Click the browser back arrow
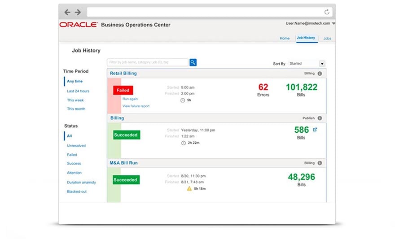The width and height of the screenshot is (395, 239). (67, 12)
